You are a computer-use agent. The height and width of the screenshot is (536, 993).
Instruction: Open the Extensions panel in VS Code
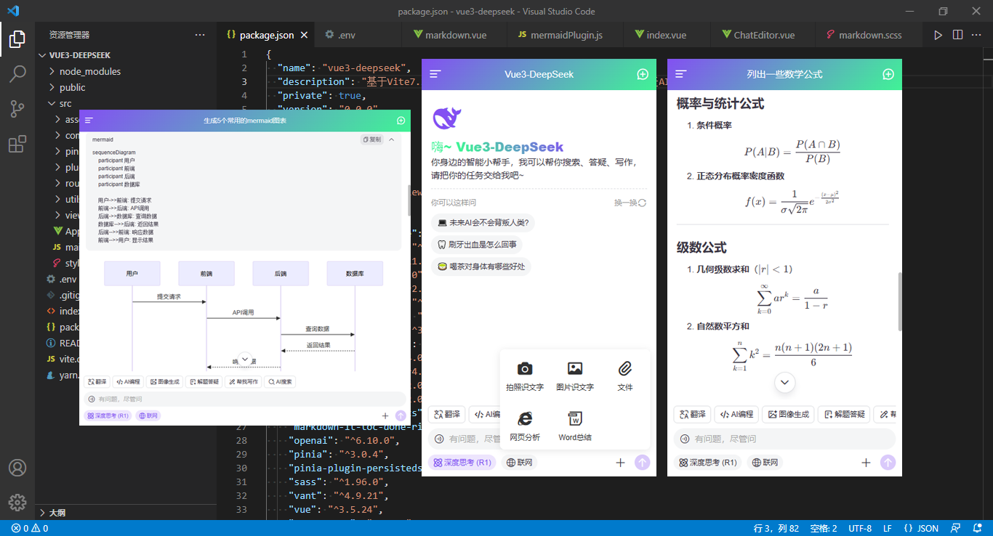coord(17,144)
